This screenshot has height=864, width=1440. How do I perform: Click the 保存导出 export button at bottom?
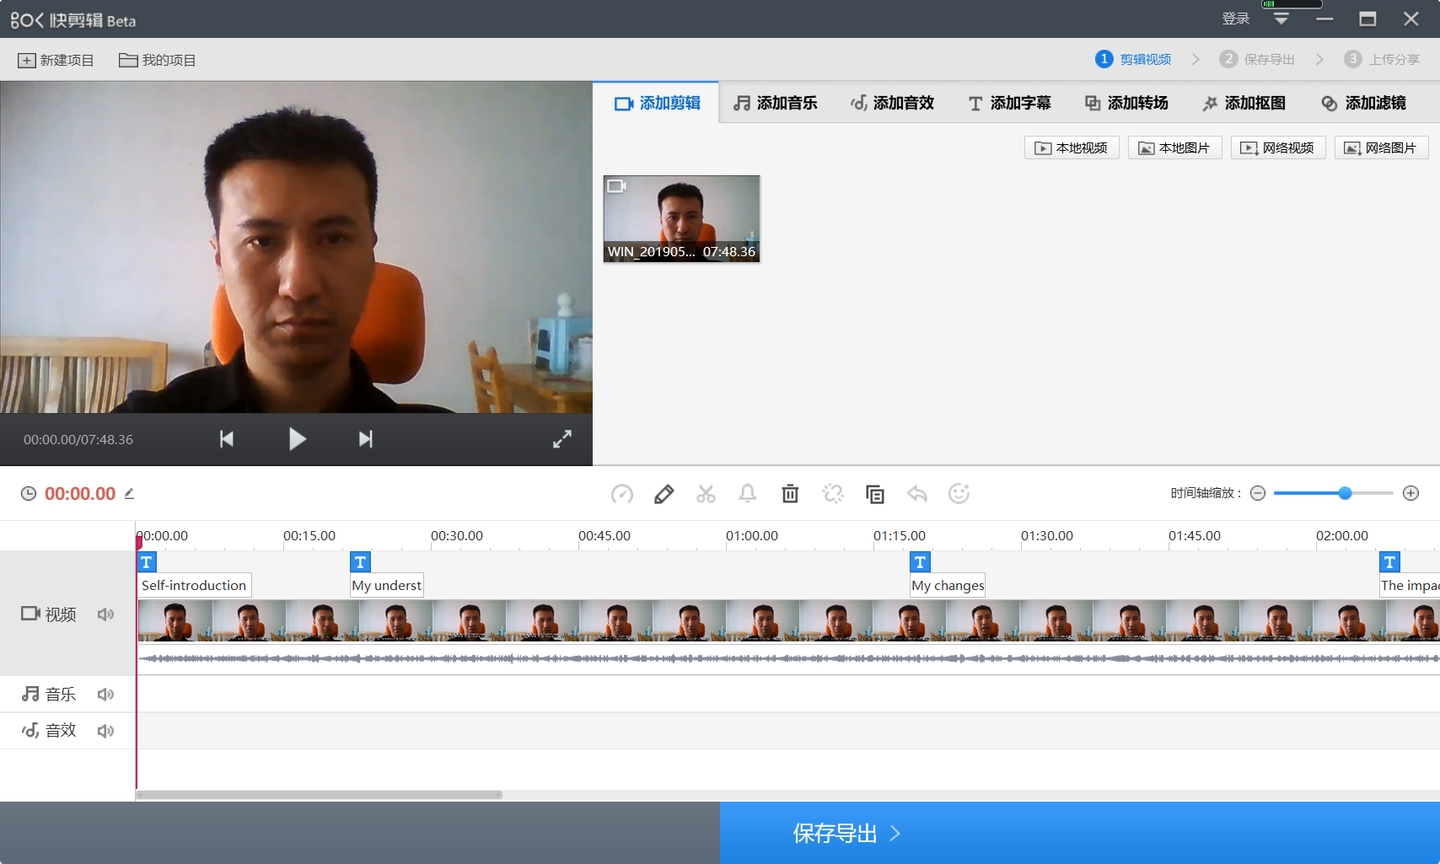coord(1080,833)
